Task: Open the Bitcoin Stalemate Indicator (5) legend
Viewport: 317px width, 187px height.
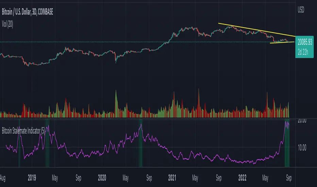Action: click(23, 131)
